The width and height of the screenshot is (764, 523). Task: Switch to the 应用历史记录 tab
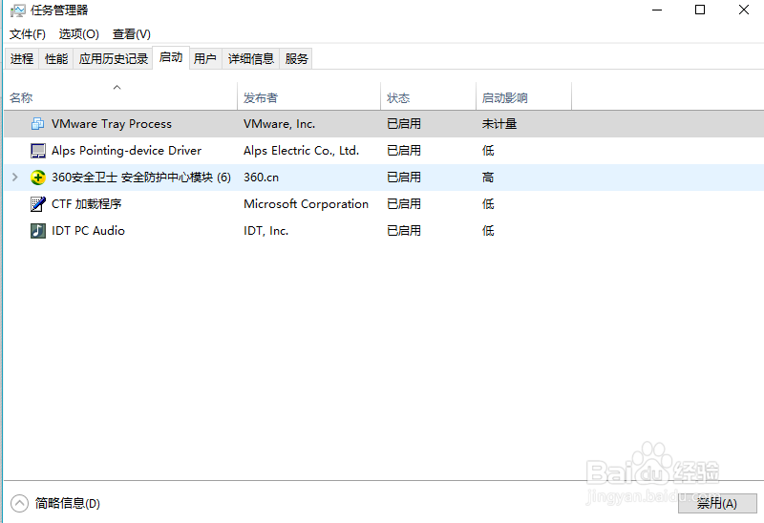coord(113,59)
